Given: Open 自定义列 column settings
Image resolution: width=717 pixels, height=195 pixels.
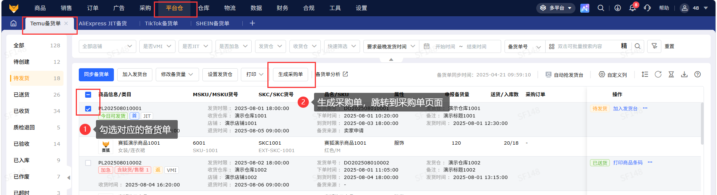Looking at the screenshot, I should [x=613, y=75].
